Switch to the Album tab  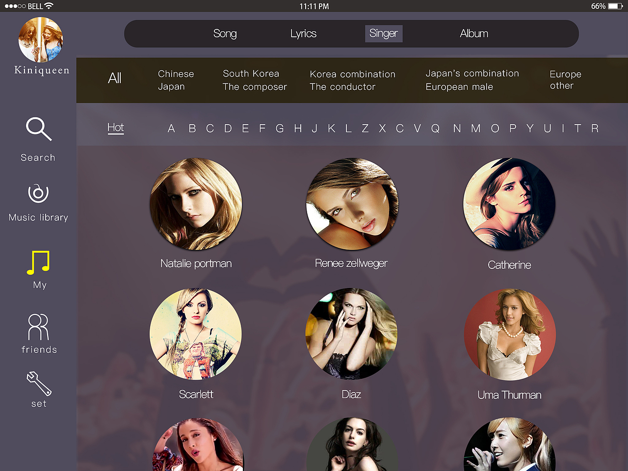[x=474, y=33]
